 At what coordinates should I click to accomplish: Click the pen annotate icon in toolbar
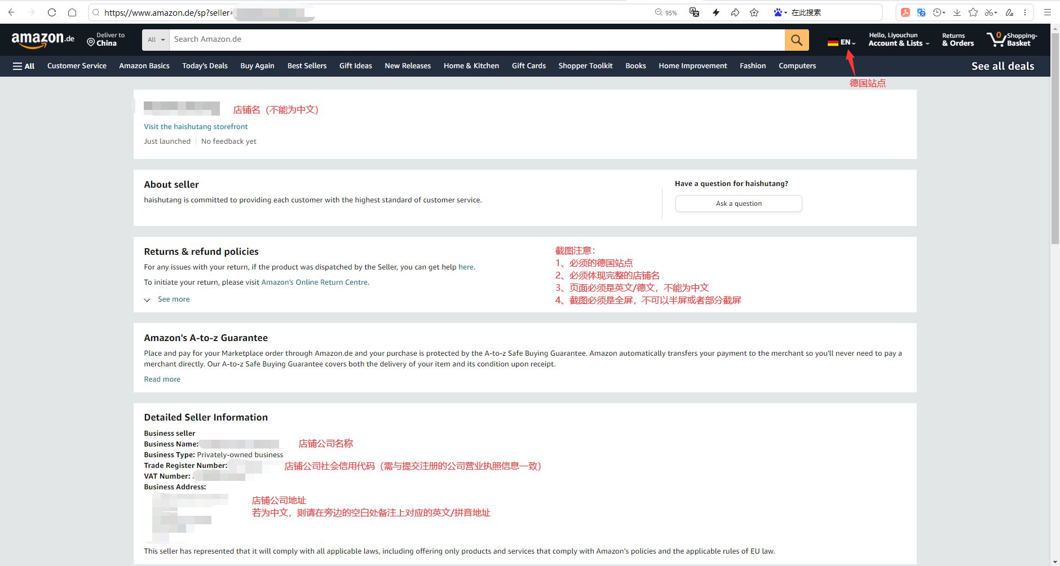coord(1009,12)
